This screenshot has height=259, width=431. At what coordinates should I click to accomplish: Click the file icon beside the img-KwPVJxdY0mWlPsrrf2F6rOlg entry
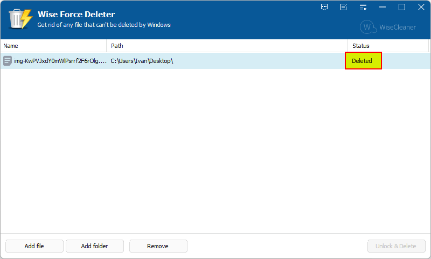(x=8, y=61)
